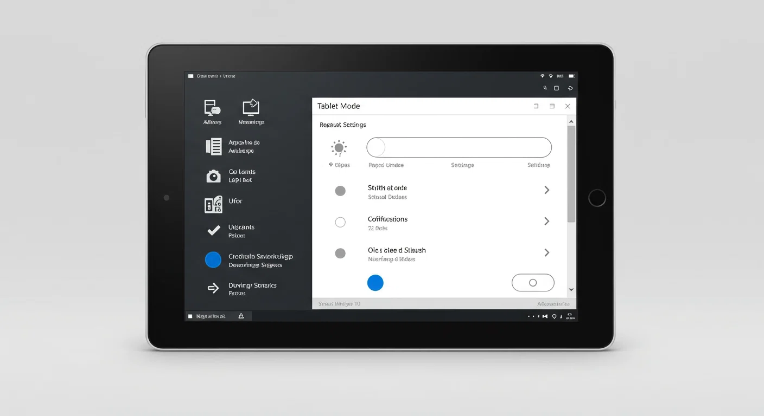Click the bracket icon in Tablet Mode title bar
764x416 pixels.
click(x=536, y=106)
